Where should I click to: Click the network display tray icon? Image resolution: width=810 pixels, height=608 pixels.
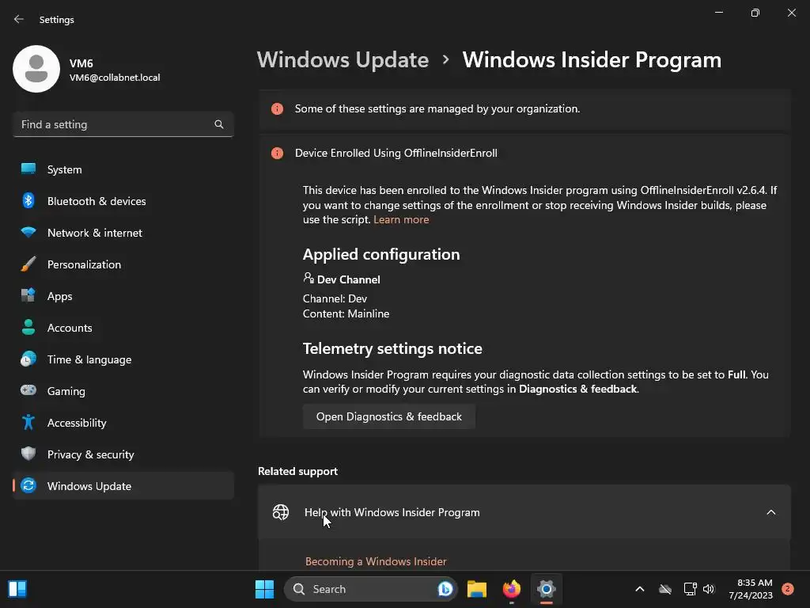pyautogui.click(x=690, y=589)
